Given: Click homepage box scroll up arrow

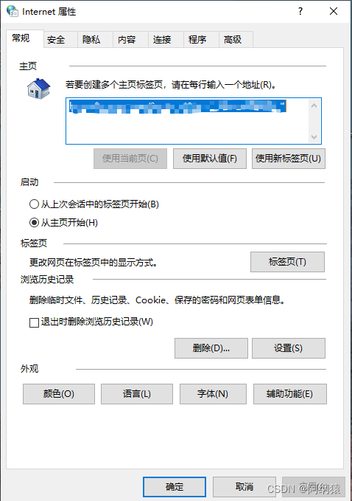Looking at the screenshot, I should click(314, 106).
